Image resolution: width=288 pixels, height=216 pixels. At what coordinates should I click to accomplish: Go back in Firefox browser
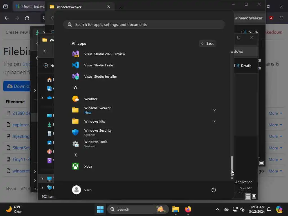click(7, 18)
